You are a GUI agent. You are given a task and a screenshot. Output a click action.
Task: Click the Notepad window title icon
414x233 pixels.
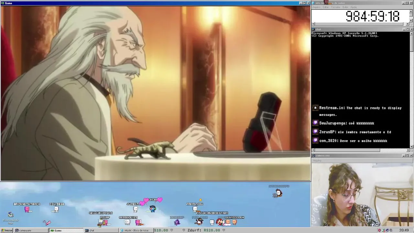313,3
